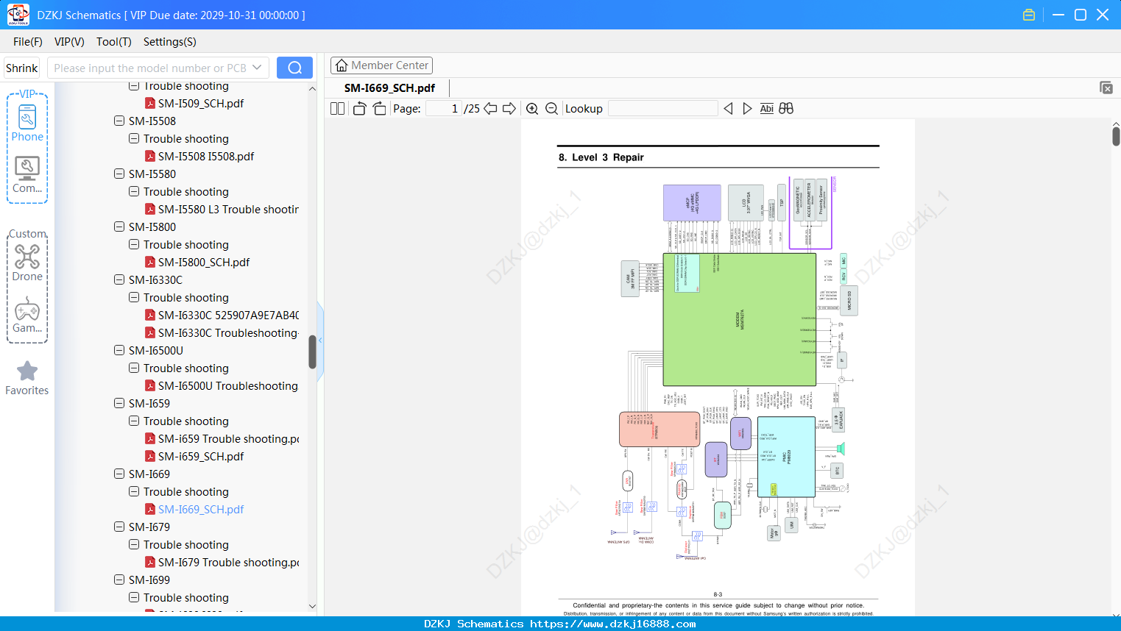1121x631 pixels.
Task: Click the page number input field
Action: pyautogui.click(x=443, y=109)
